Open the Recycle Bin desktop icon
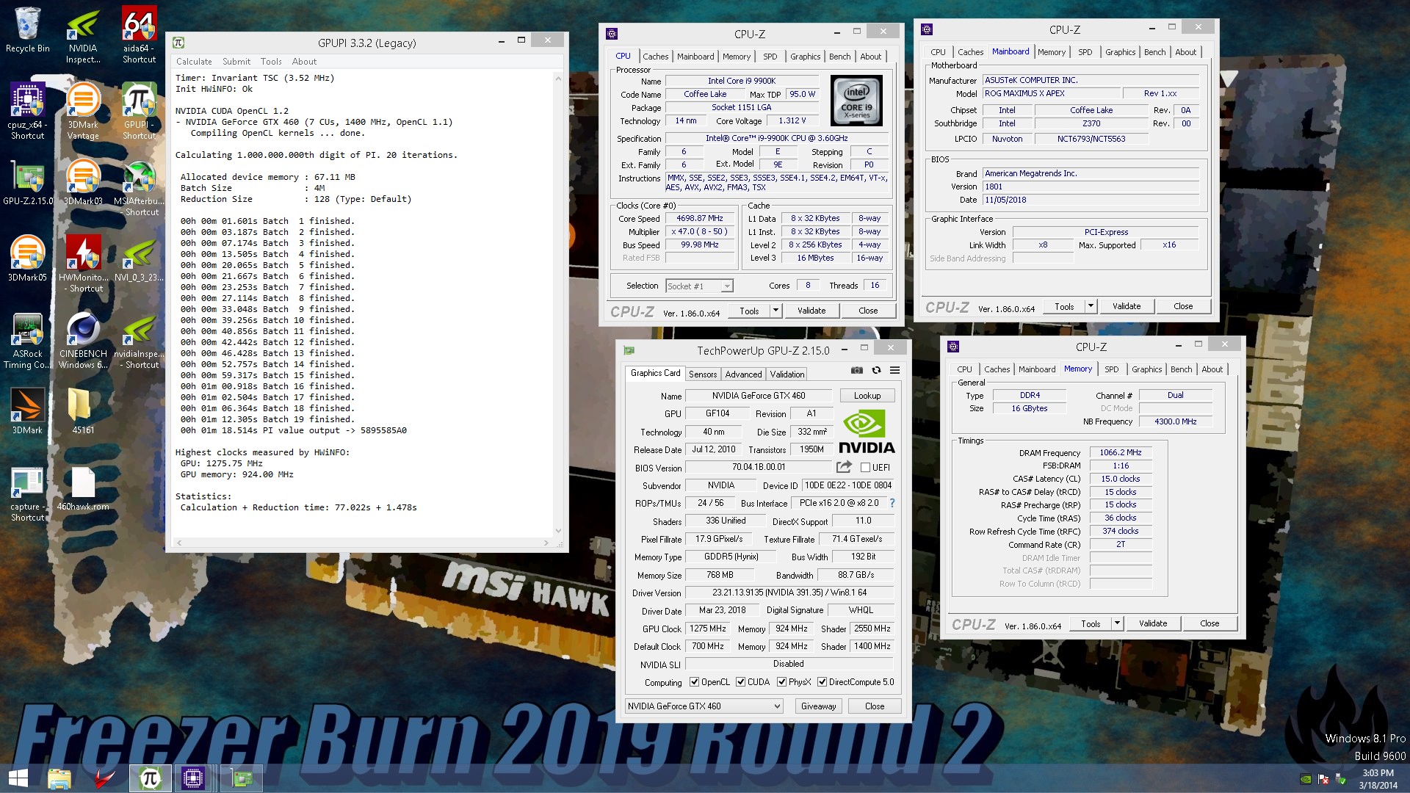1410x793 pixels. point(27,31)
